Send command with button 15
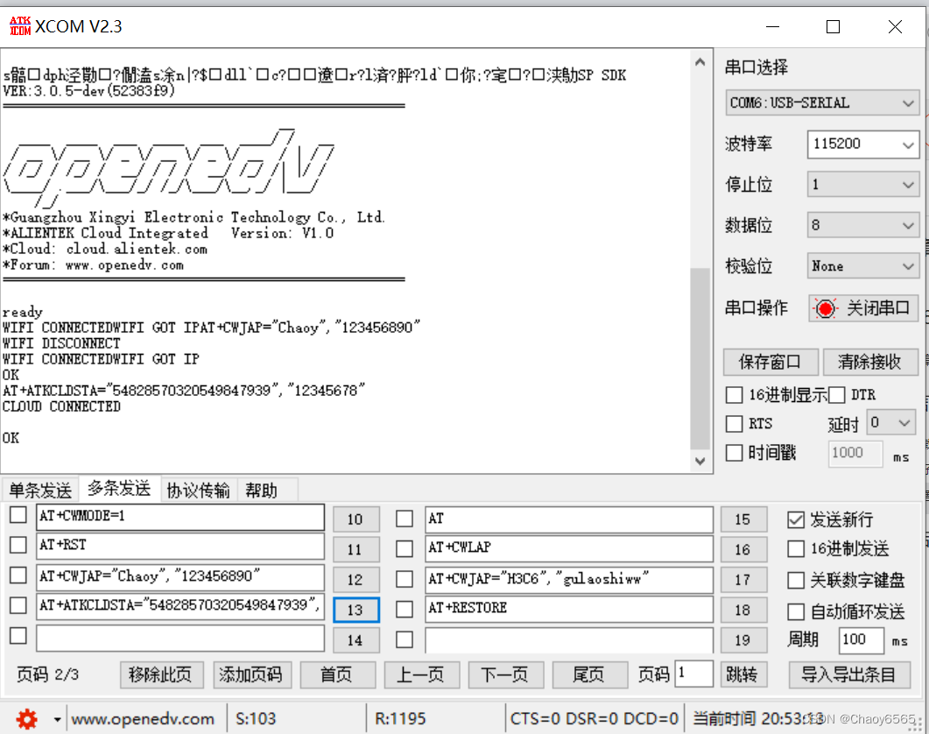The height and width of the screenshot is (734, 929). click(x=743, y=519)
